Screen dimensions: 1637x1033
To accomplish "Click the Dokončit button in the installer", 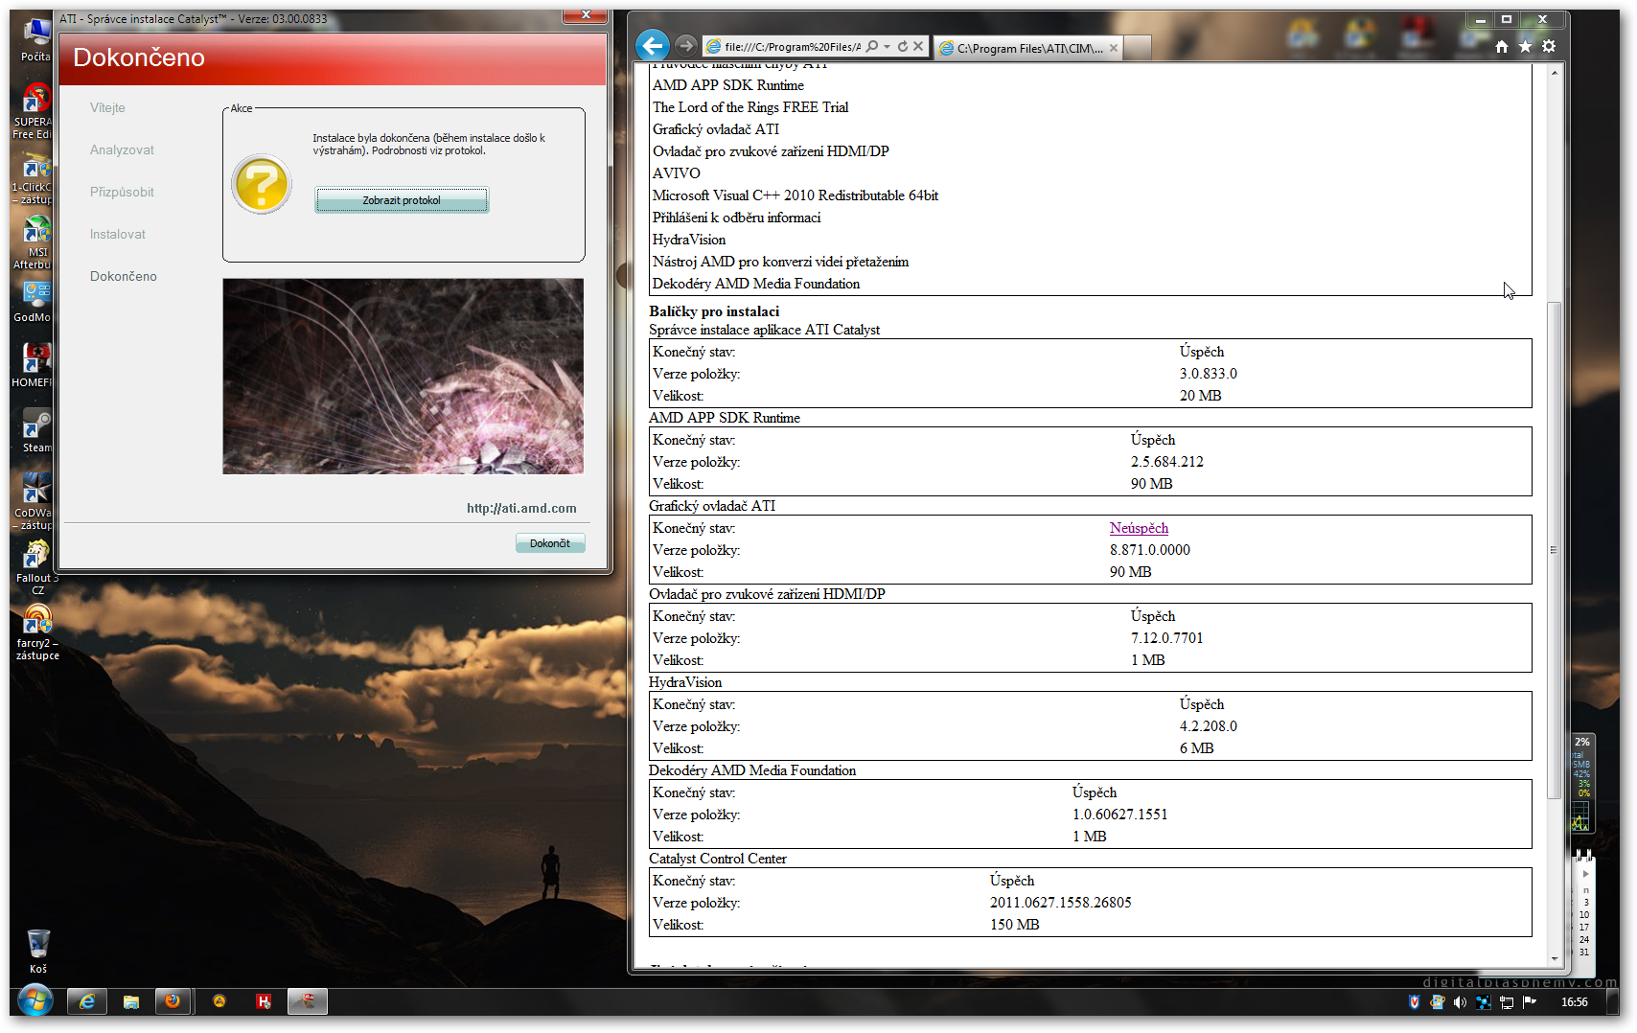I will coord(550,543).
